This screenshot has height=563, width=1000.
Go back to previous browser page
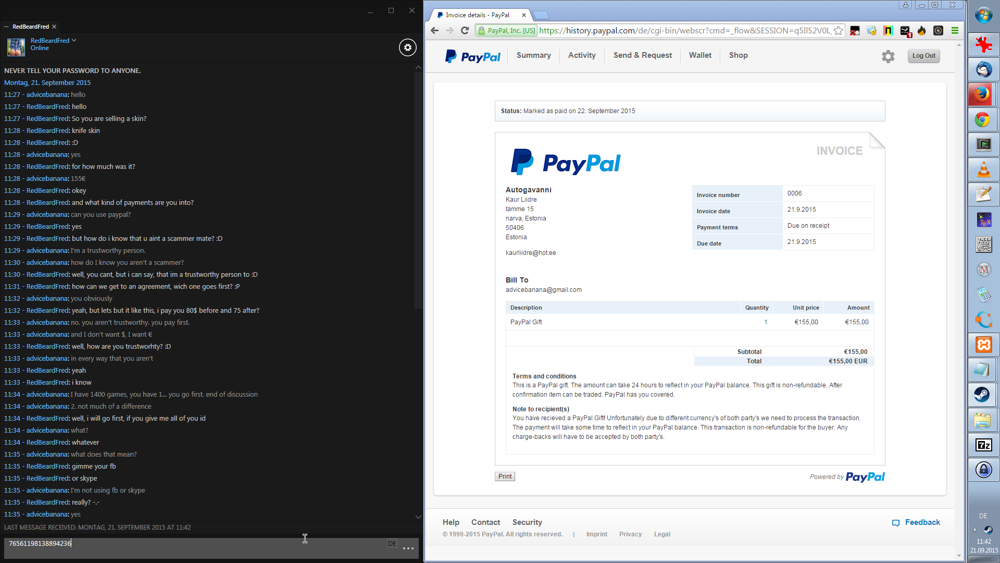(435, 31)
